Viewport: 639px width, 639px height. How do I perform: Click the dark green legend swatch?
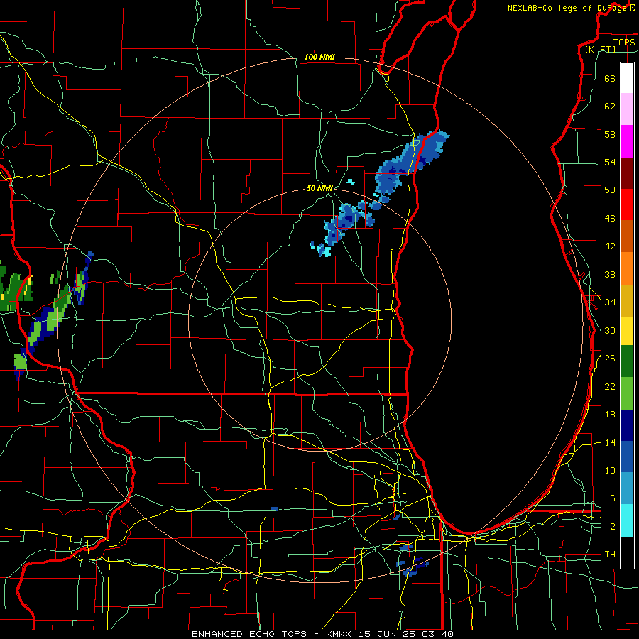click(x=627, y=361)
